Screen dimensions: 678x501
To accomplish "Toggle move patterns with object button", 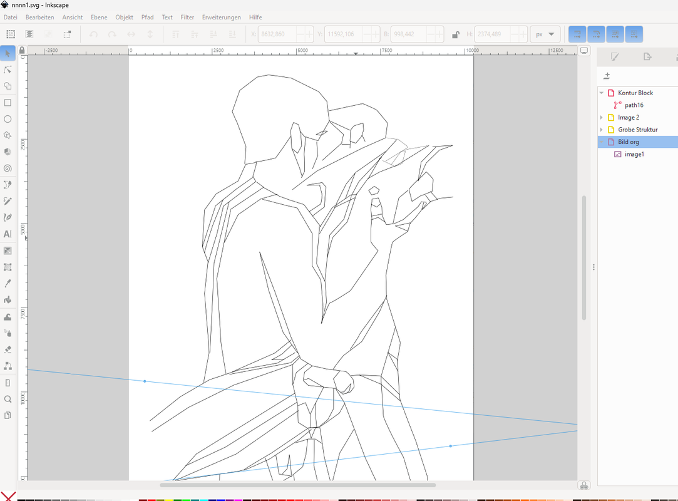I will coord(634,34).
